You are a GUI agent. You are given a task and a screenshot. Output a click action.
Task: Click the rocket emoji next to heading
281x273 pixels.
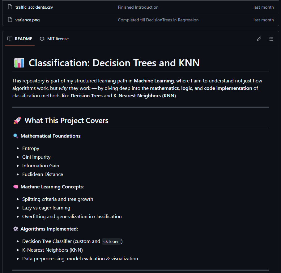pos(17,121)
